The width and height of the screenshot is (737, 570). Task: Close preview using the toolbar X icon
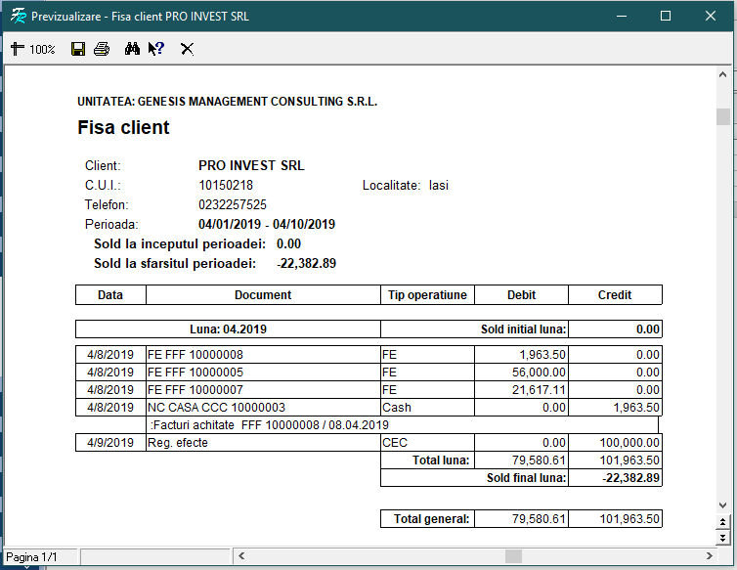point(187,49)
